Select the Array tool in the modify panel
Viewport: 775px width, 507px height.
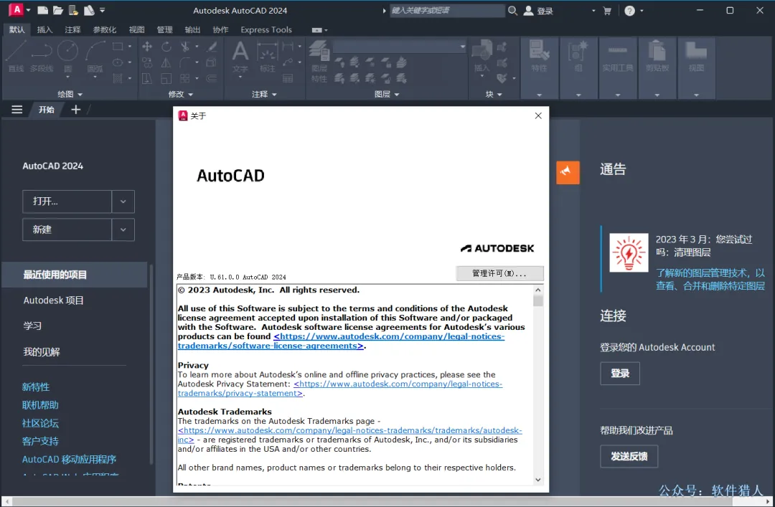[x=185, y=78]
